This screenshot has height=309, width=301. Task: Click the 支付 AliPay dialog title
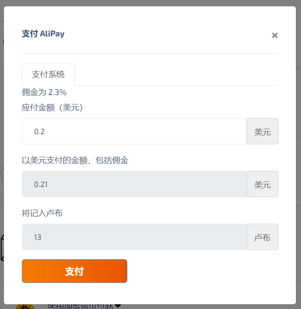43,34
